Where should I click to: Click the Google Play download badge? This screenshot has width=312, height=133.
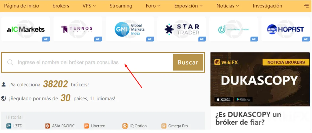point(244,99)
